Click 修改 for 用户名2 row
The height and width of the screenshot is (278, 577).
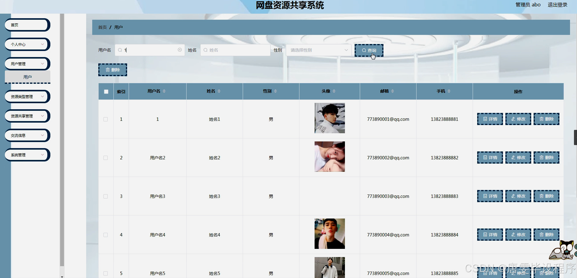518,158
